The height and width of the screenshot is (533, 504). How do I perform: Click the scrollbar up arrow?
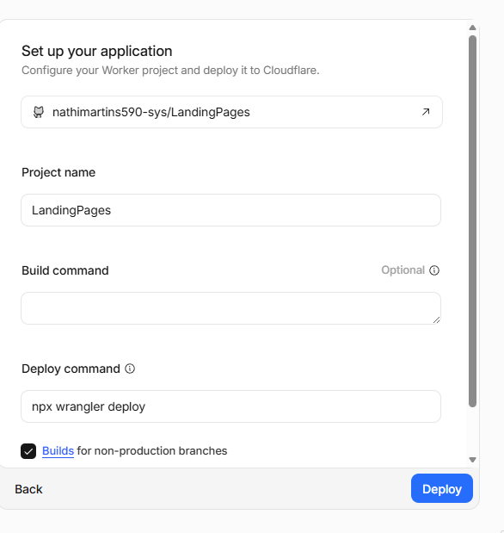coord(472,28)
